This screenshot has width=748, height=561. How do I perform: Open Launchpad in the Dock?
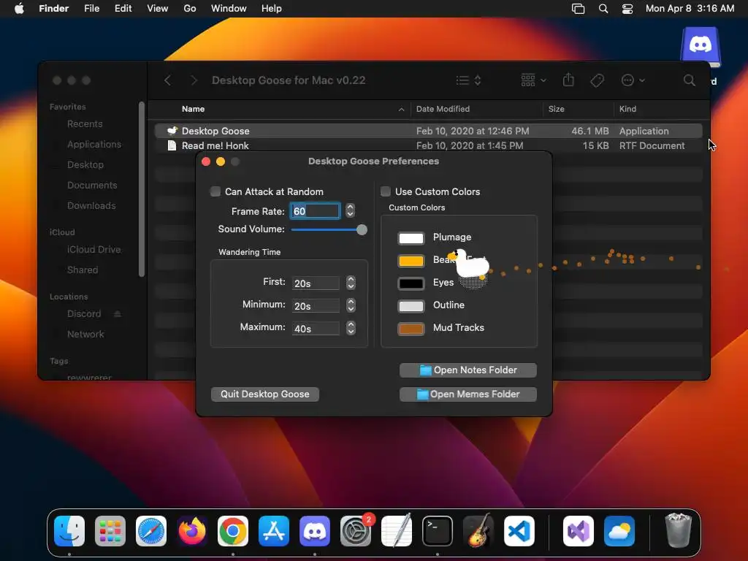click(x=110, y=531)
